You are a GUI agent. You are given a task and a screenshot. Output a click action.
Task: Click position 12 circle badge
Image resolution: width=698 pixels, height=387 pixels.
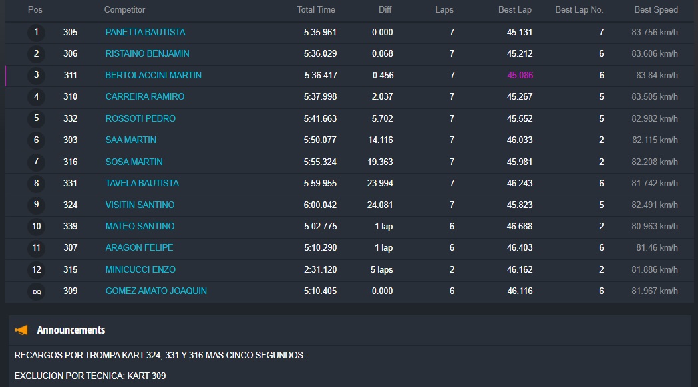pyautogui.click(x=36, y=269)
